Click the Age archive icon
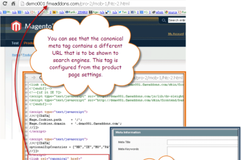 coord(91,12)
